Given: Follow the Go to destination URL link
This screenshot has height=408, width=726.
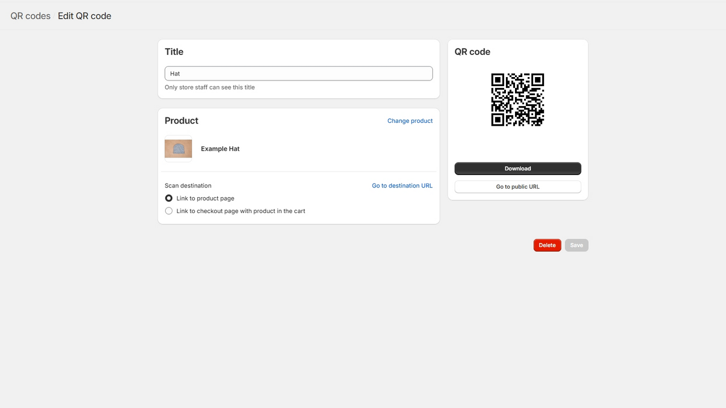Looking at the screenshot, I should pos(402,185).
